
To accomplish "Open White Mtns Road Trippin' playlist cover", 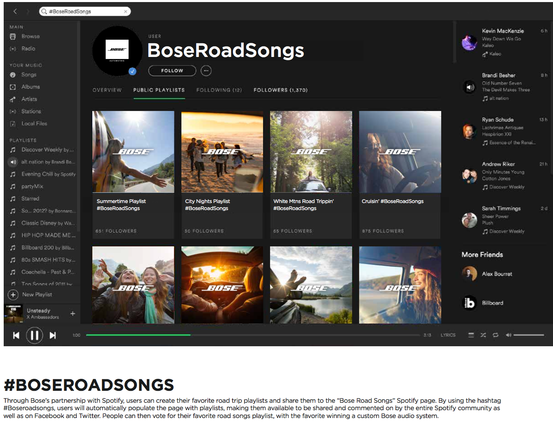I will click(x=311, y=151).
